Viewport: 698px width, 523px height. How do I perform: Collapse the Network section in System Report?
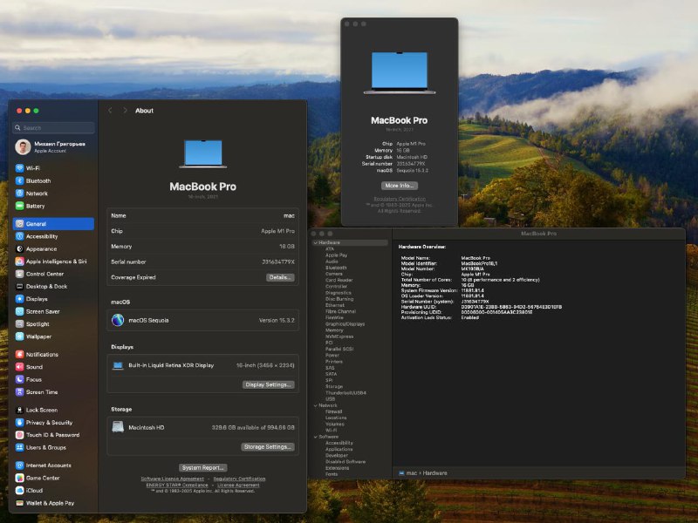tap(316, 405)
